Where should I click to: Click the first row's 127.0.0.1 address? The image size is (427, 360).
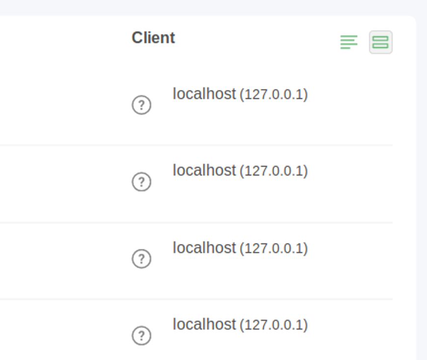point(273,95)
